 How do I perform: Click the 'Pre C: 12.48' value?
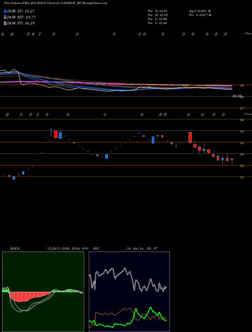coord(157,23)
